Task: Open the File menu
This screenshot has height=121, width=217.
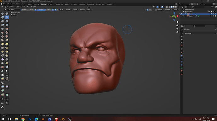Action: click(x=4, y=4)
